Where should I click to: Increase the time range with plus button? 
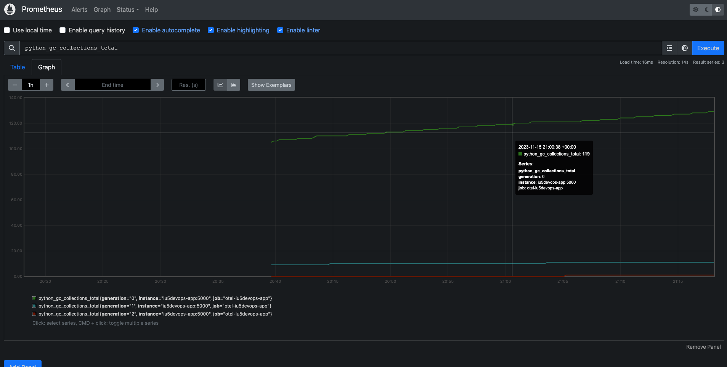point(47,85)
